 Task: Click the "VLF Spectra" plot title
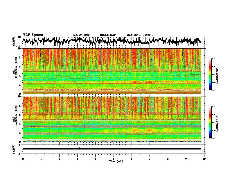pyautogui.click(x=33, y=35)
